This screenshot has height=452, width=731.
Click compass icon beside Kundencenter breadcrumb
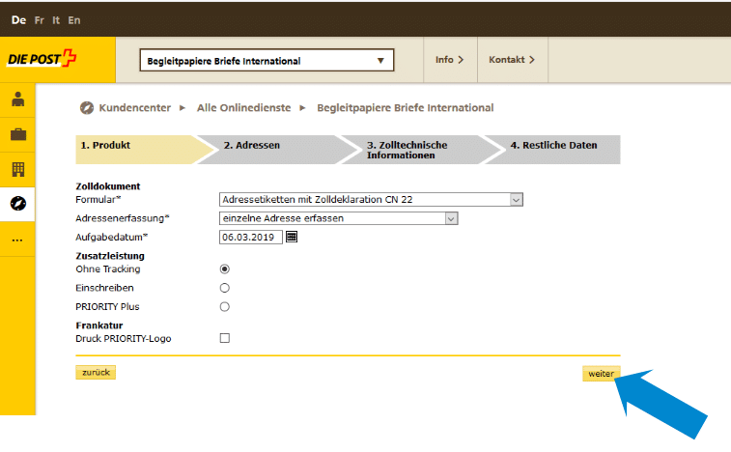pos(86,108)
